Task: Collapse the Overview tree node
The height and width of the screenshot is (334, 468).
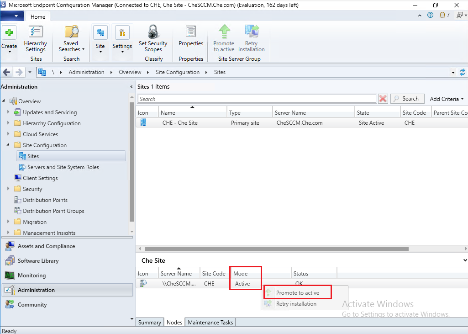Action: pos(4,101)
